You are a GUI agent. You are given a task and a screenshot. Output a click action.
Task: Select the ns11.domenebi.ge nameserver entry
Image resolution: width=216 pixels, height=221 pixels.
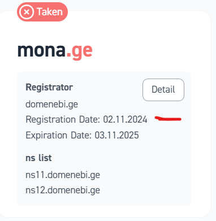click(63, 175)
